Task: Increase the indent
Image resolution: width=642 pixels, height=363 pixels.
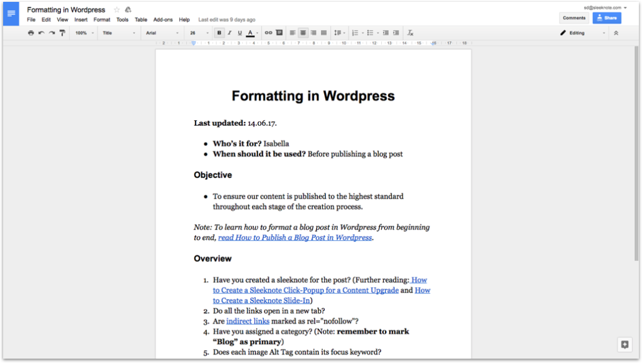Action: (396, 33)
